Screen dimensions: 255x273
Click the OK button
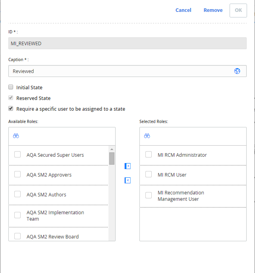coord(238,10)
